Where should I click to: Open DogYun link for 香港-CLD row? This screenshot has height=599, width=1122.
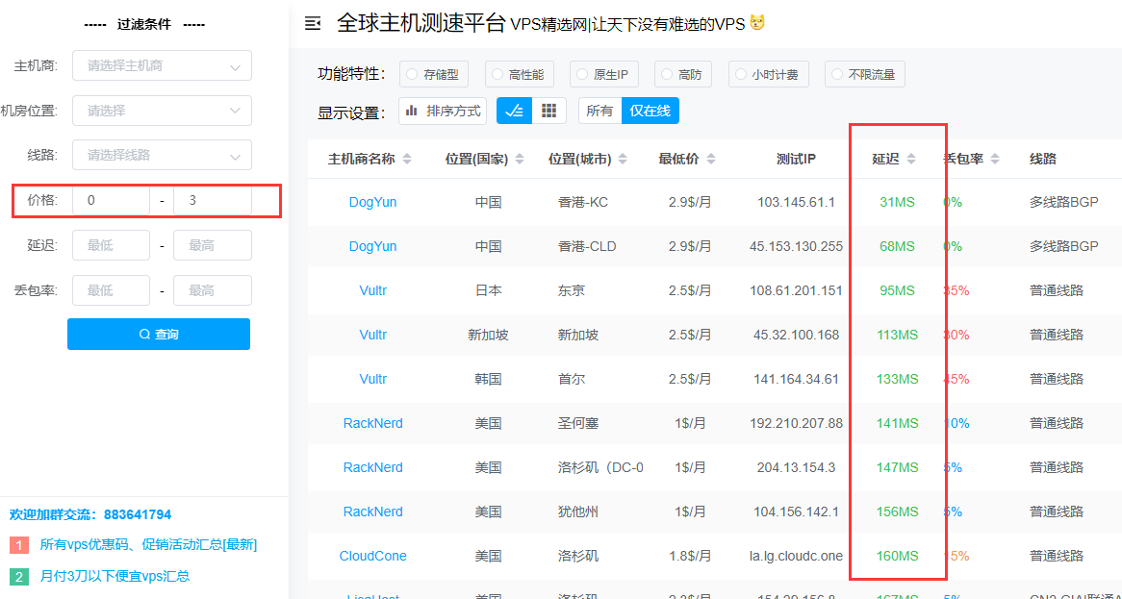click(372, 246)
